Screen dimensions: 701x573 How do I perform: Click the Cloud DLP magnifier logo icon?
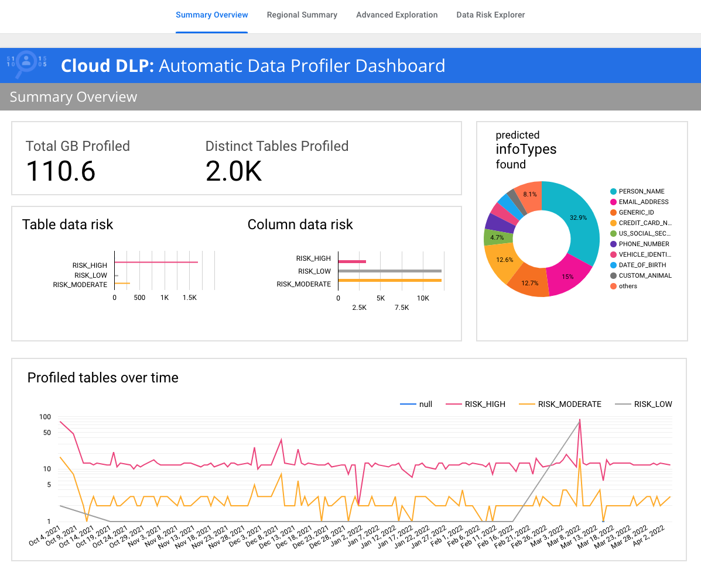26,65
